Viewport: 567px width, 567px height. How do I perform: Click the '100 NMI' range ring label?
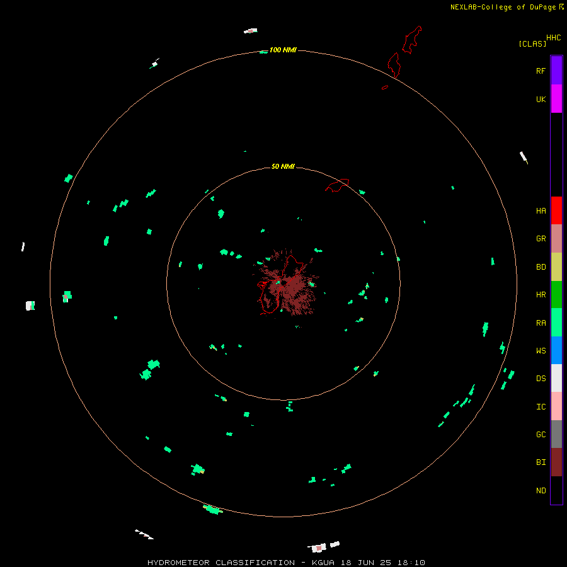pos(283,50)
